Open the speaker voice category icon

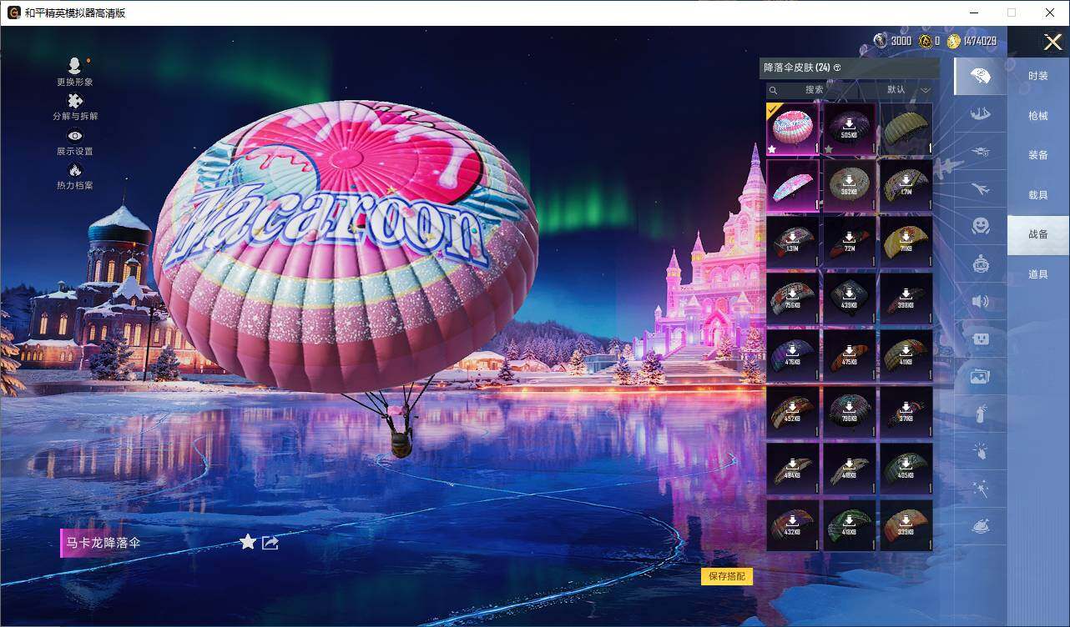coord(981,301)
